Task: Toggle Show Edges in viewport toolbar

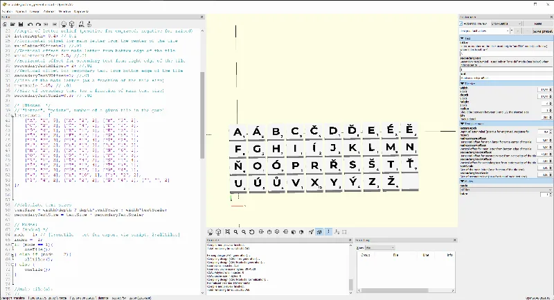Action: [x=344, y=232]
